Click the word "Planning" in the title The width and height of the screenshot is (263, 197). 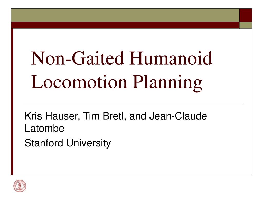[x=167, y=83]
